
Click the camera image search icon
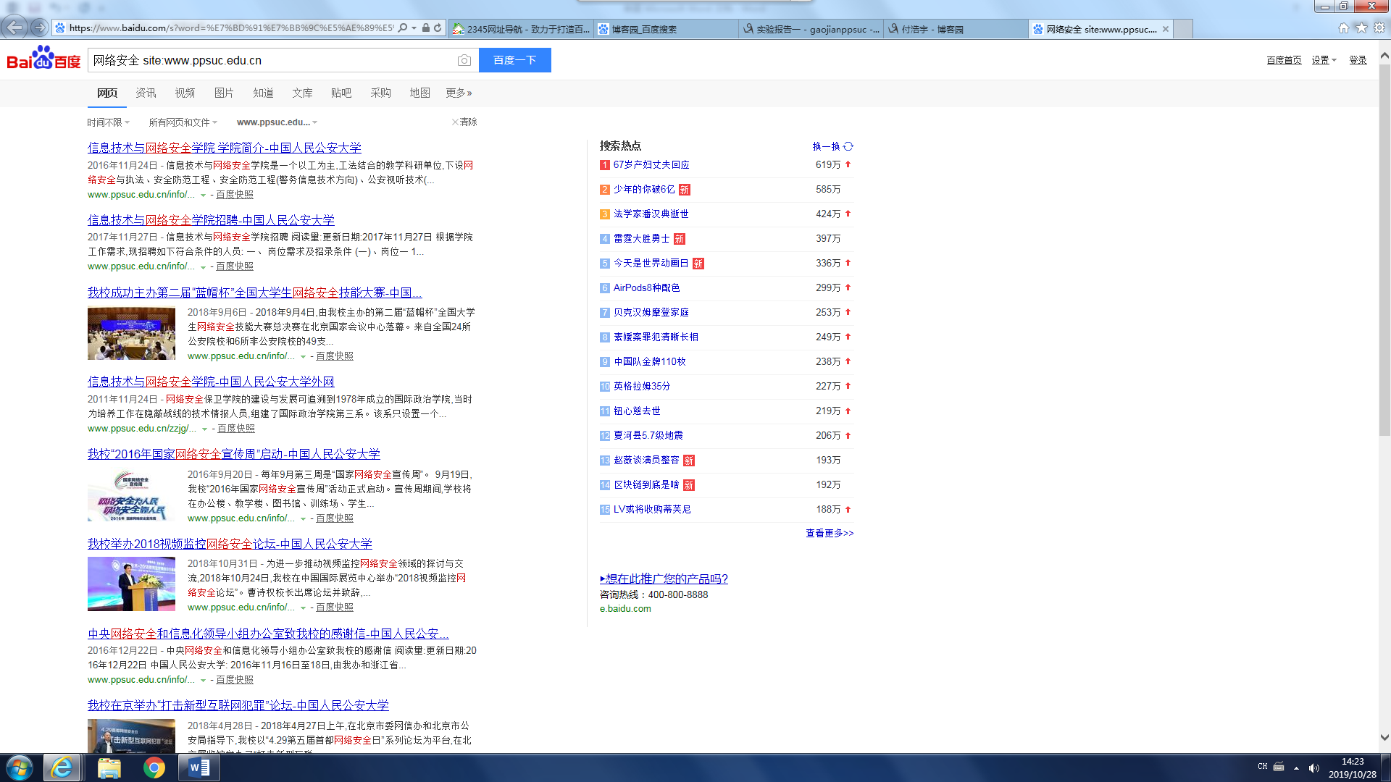pyautogui.click(x=464, y=61)
